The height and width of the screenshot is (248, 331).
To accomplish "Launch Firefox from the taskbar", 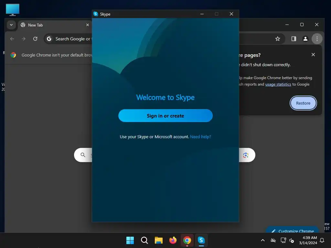I will [173, 240].
